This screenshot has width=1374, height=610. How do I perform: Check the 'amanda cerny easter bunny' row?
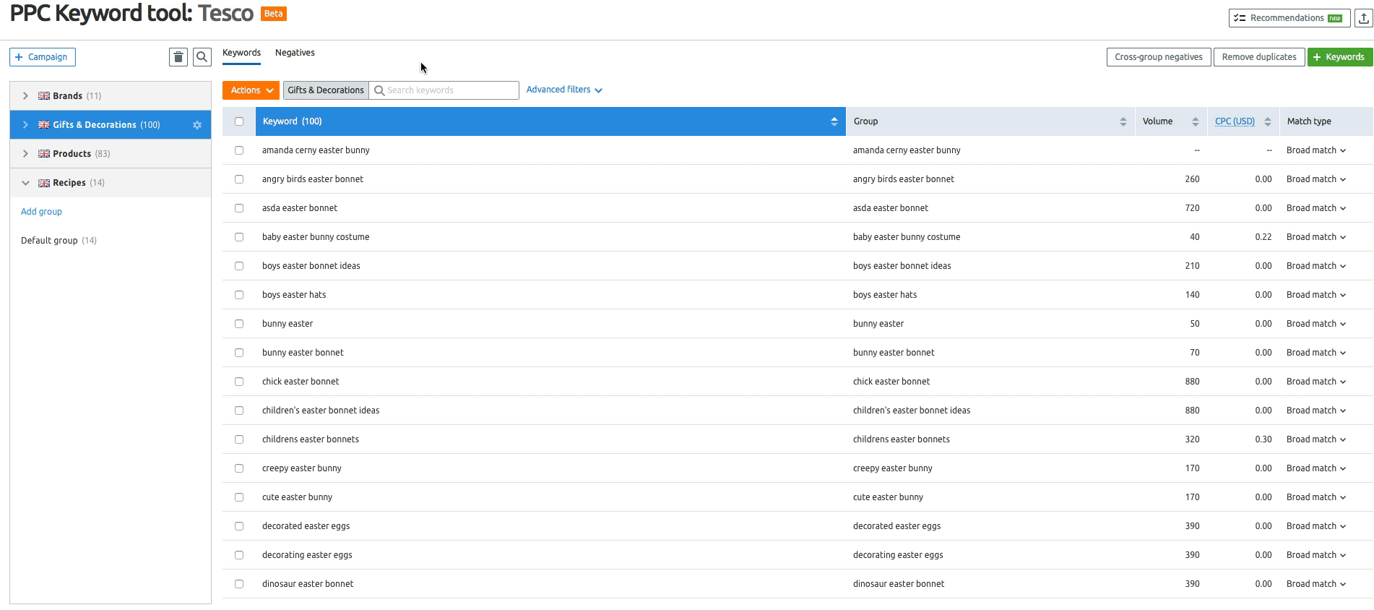(239, 150)
